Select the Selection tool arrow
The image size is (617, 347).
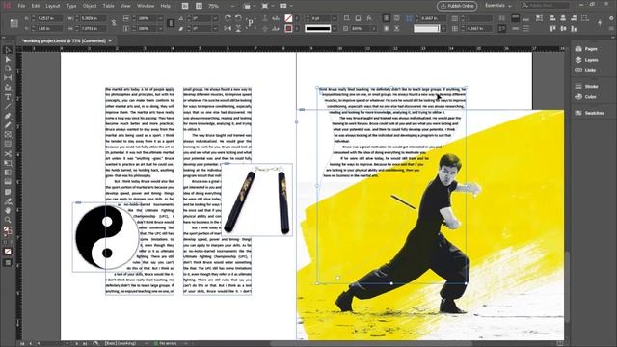tap(8, 50)
